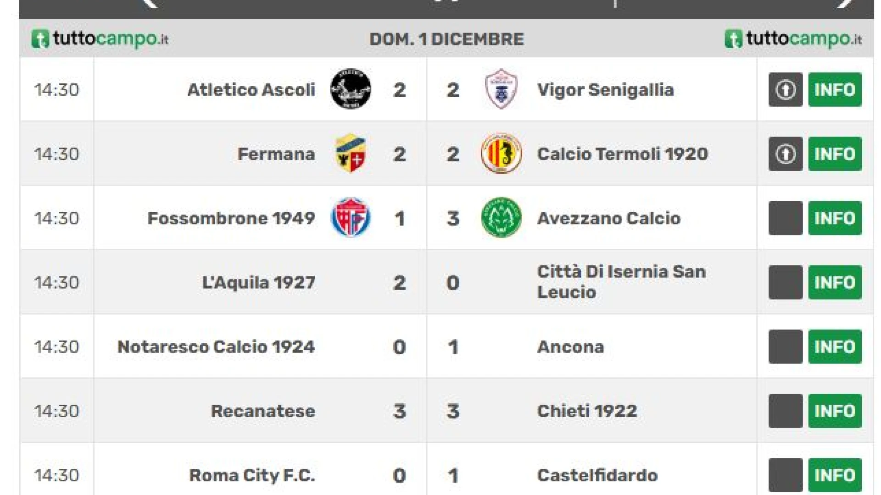Click the dark square beside Castelfidardo INFO
881x495 pixels.
[x=786, y=475]
